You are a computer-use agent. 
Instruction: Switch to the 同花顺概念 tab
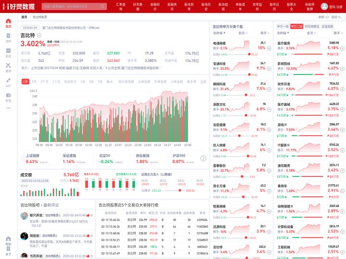click(312, 26)
